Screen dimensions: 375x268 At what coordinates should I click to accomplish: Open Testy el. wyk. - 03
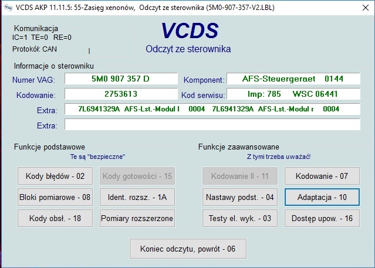(x=240, y=218)
